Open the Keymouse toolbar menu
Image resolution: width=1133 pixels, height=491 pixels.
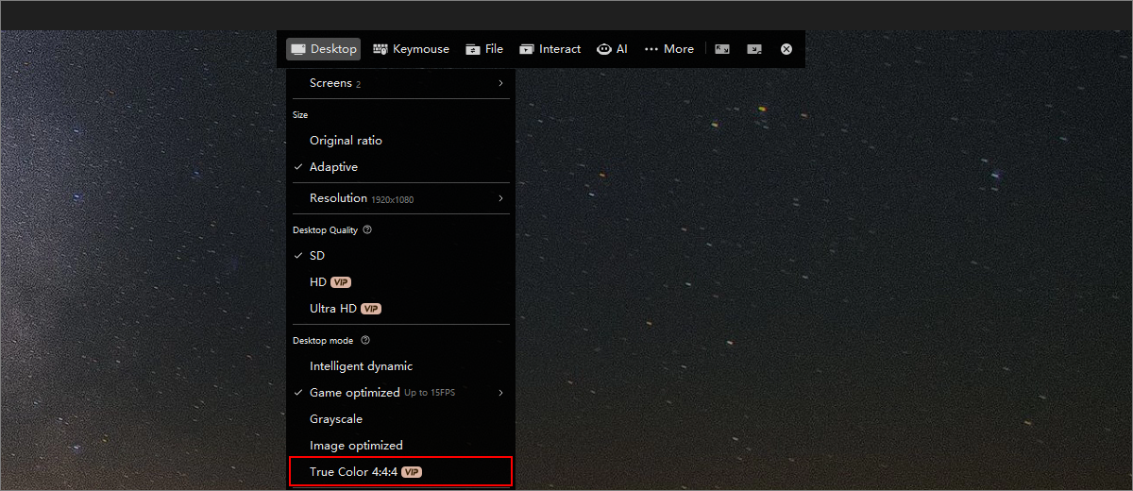tap(411, 49)
